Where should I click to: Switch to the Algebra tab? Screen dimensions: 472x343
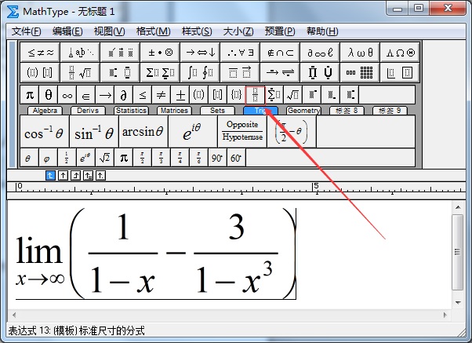(45, 111)
